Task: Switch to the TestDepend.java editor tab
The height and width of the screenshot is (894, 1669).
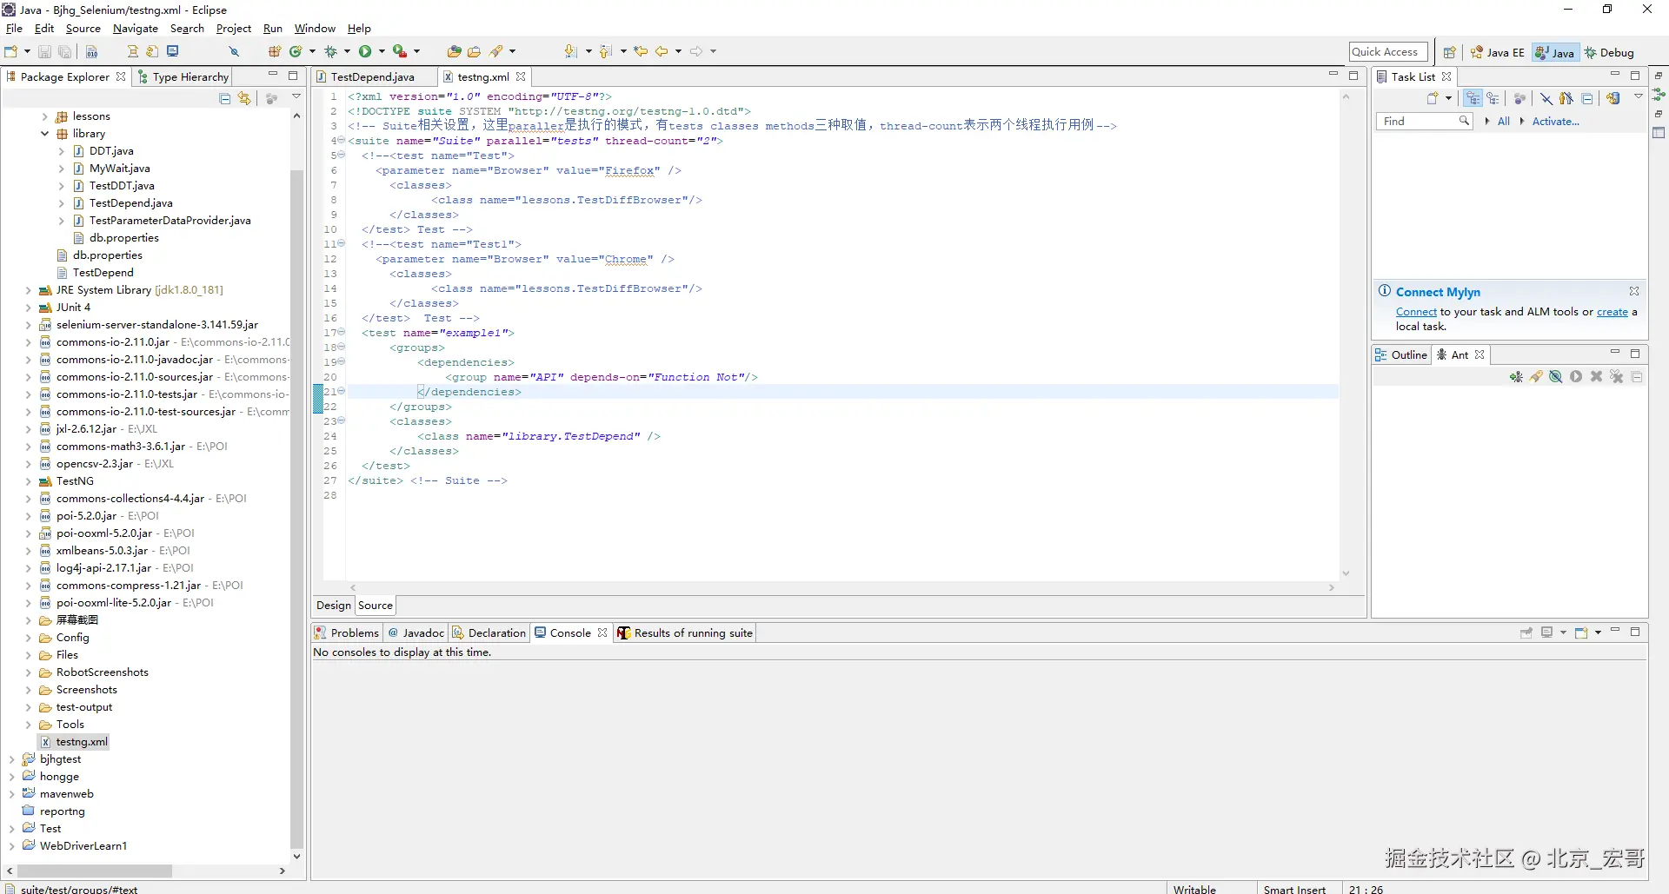Action: coord(372,77)
